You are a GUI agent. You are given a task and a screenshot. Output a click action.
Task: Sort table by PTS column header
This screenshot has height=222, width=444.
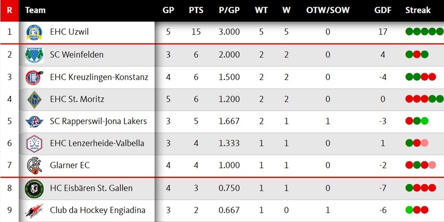(196, 10)
